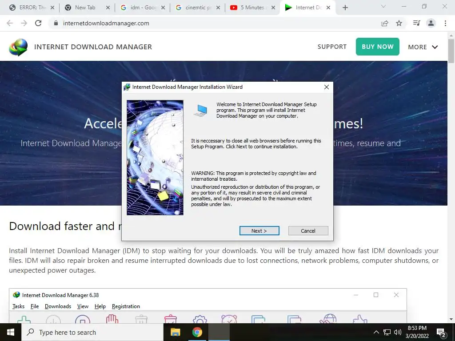455x341 pixels.
Task: Open the notification center icon
Action: 441,332
